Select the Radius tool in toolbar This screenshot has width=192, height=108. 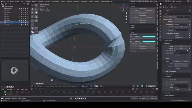(x=32, y=28)
